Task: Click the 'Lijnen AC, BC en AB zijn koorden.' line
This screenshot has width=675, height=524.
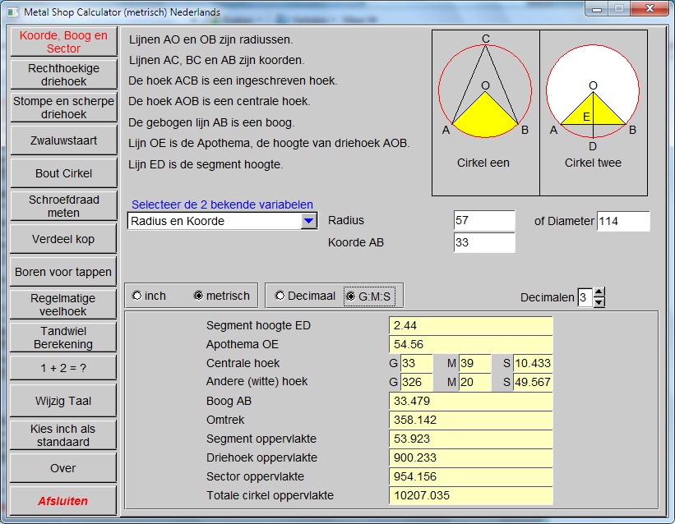Action: point(217,60)
